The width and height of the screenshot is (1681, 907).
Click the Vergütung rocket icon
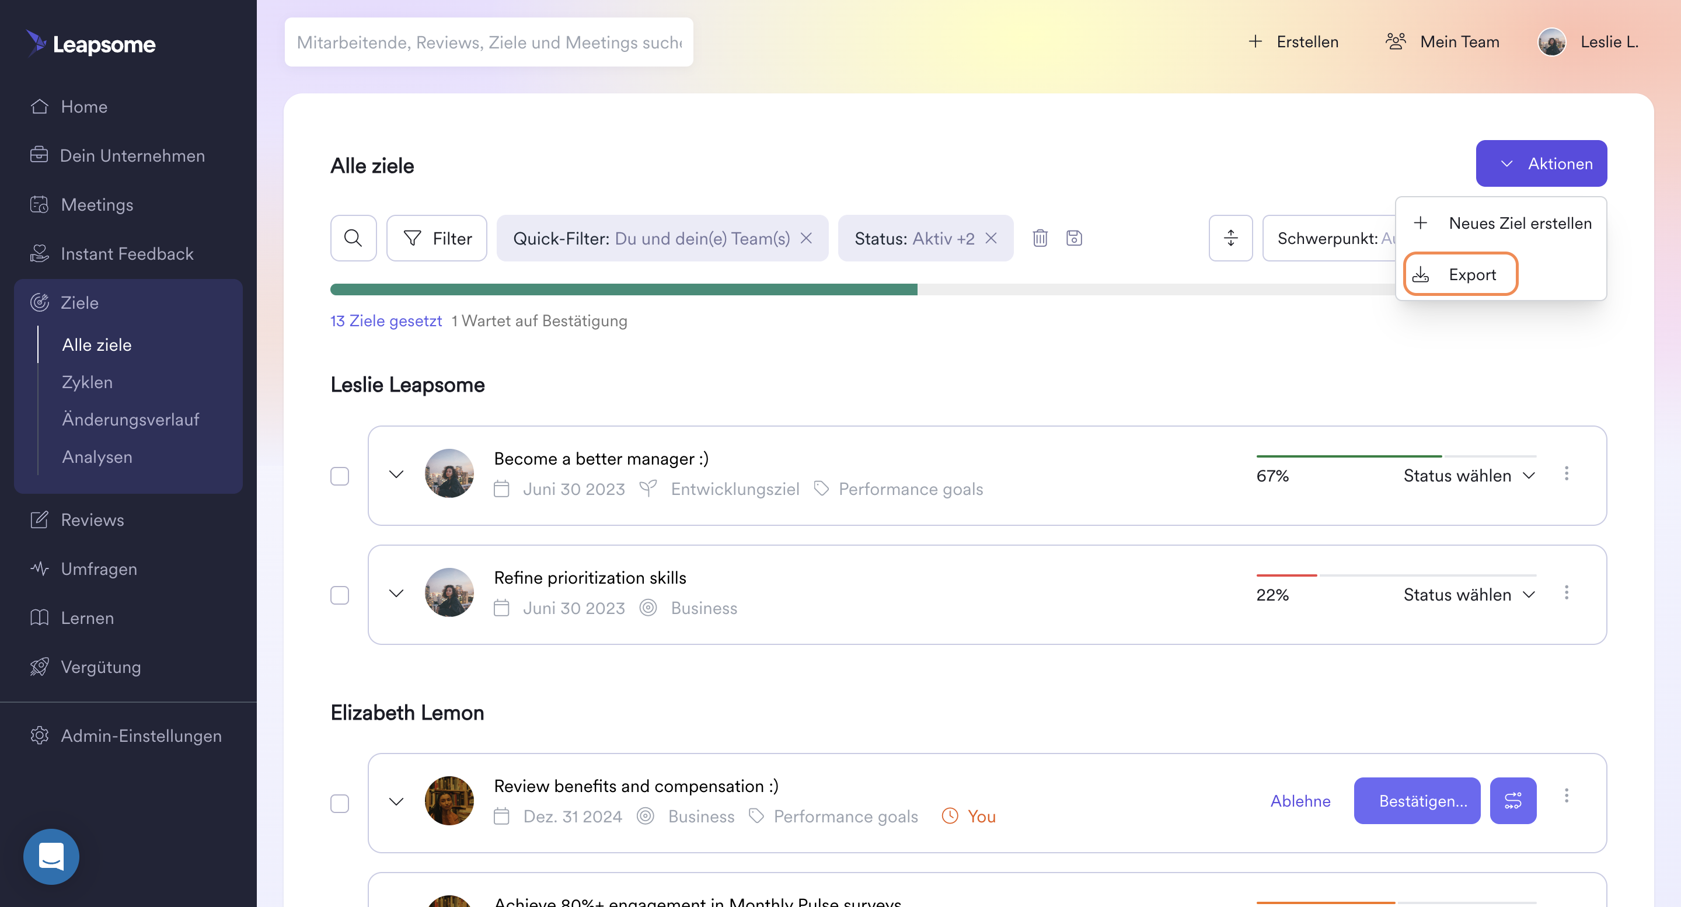click(x=39, y=666)
